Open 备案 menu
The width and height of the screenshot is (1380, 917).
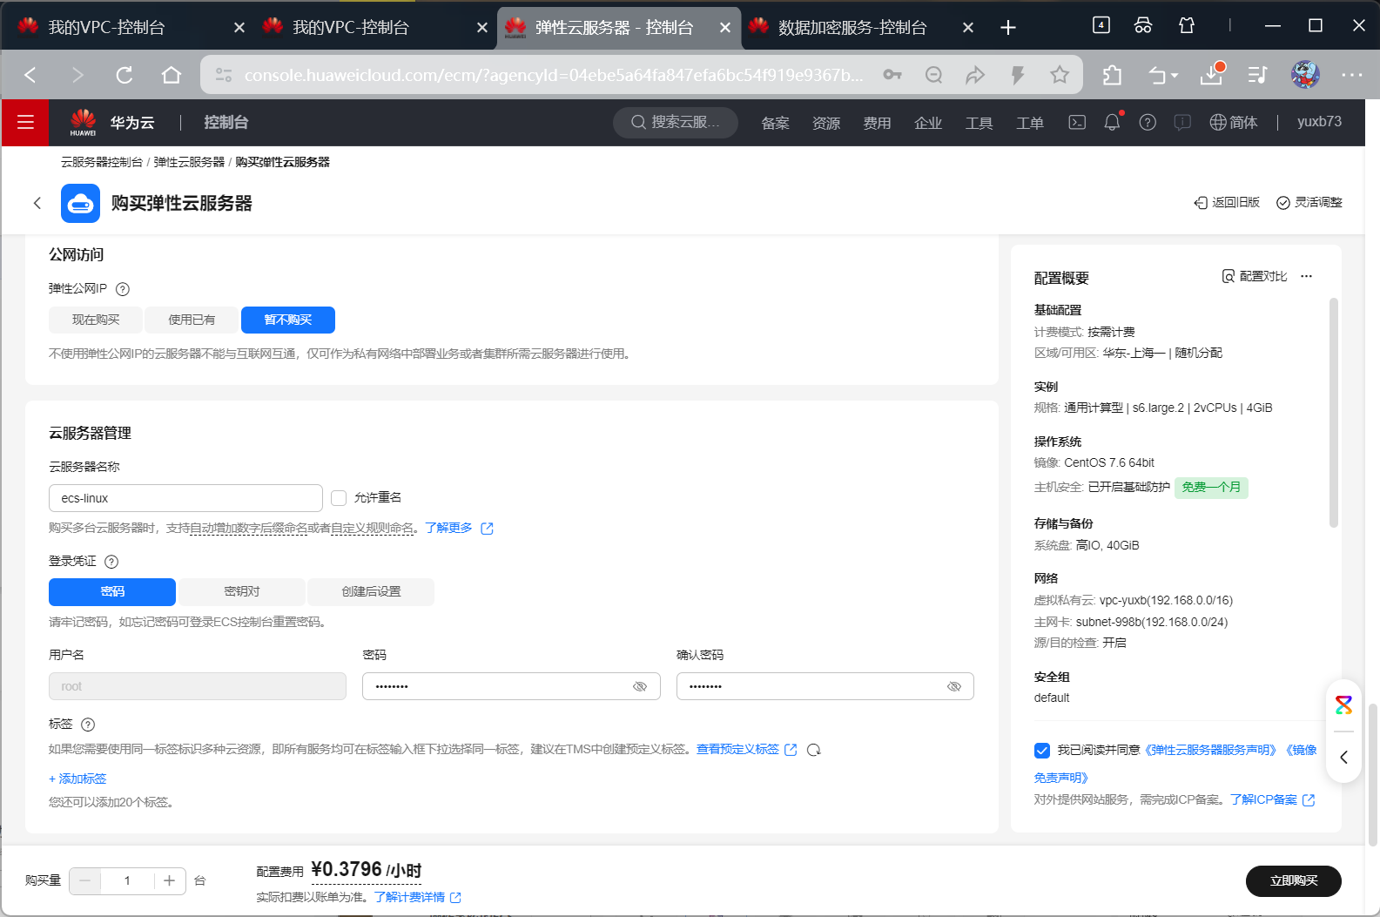[x=775, y=123]
